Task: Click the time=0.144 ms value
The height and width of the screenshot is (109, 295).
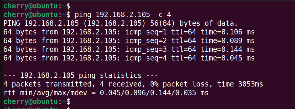Action: pyautogui.click(x=228, y=49)
